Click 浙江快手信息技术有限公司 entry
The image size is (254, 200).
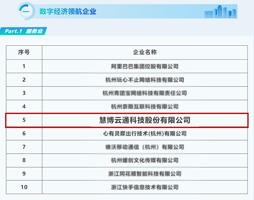tap(145, 187)
